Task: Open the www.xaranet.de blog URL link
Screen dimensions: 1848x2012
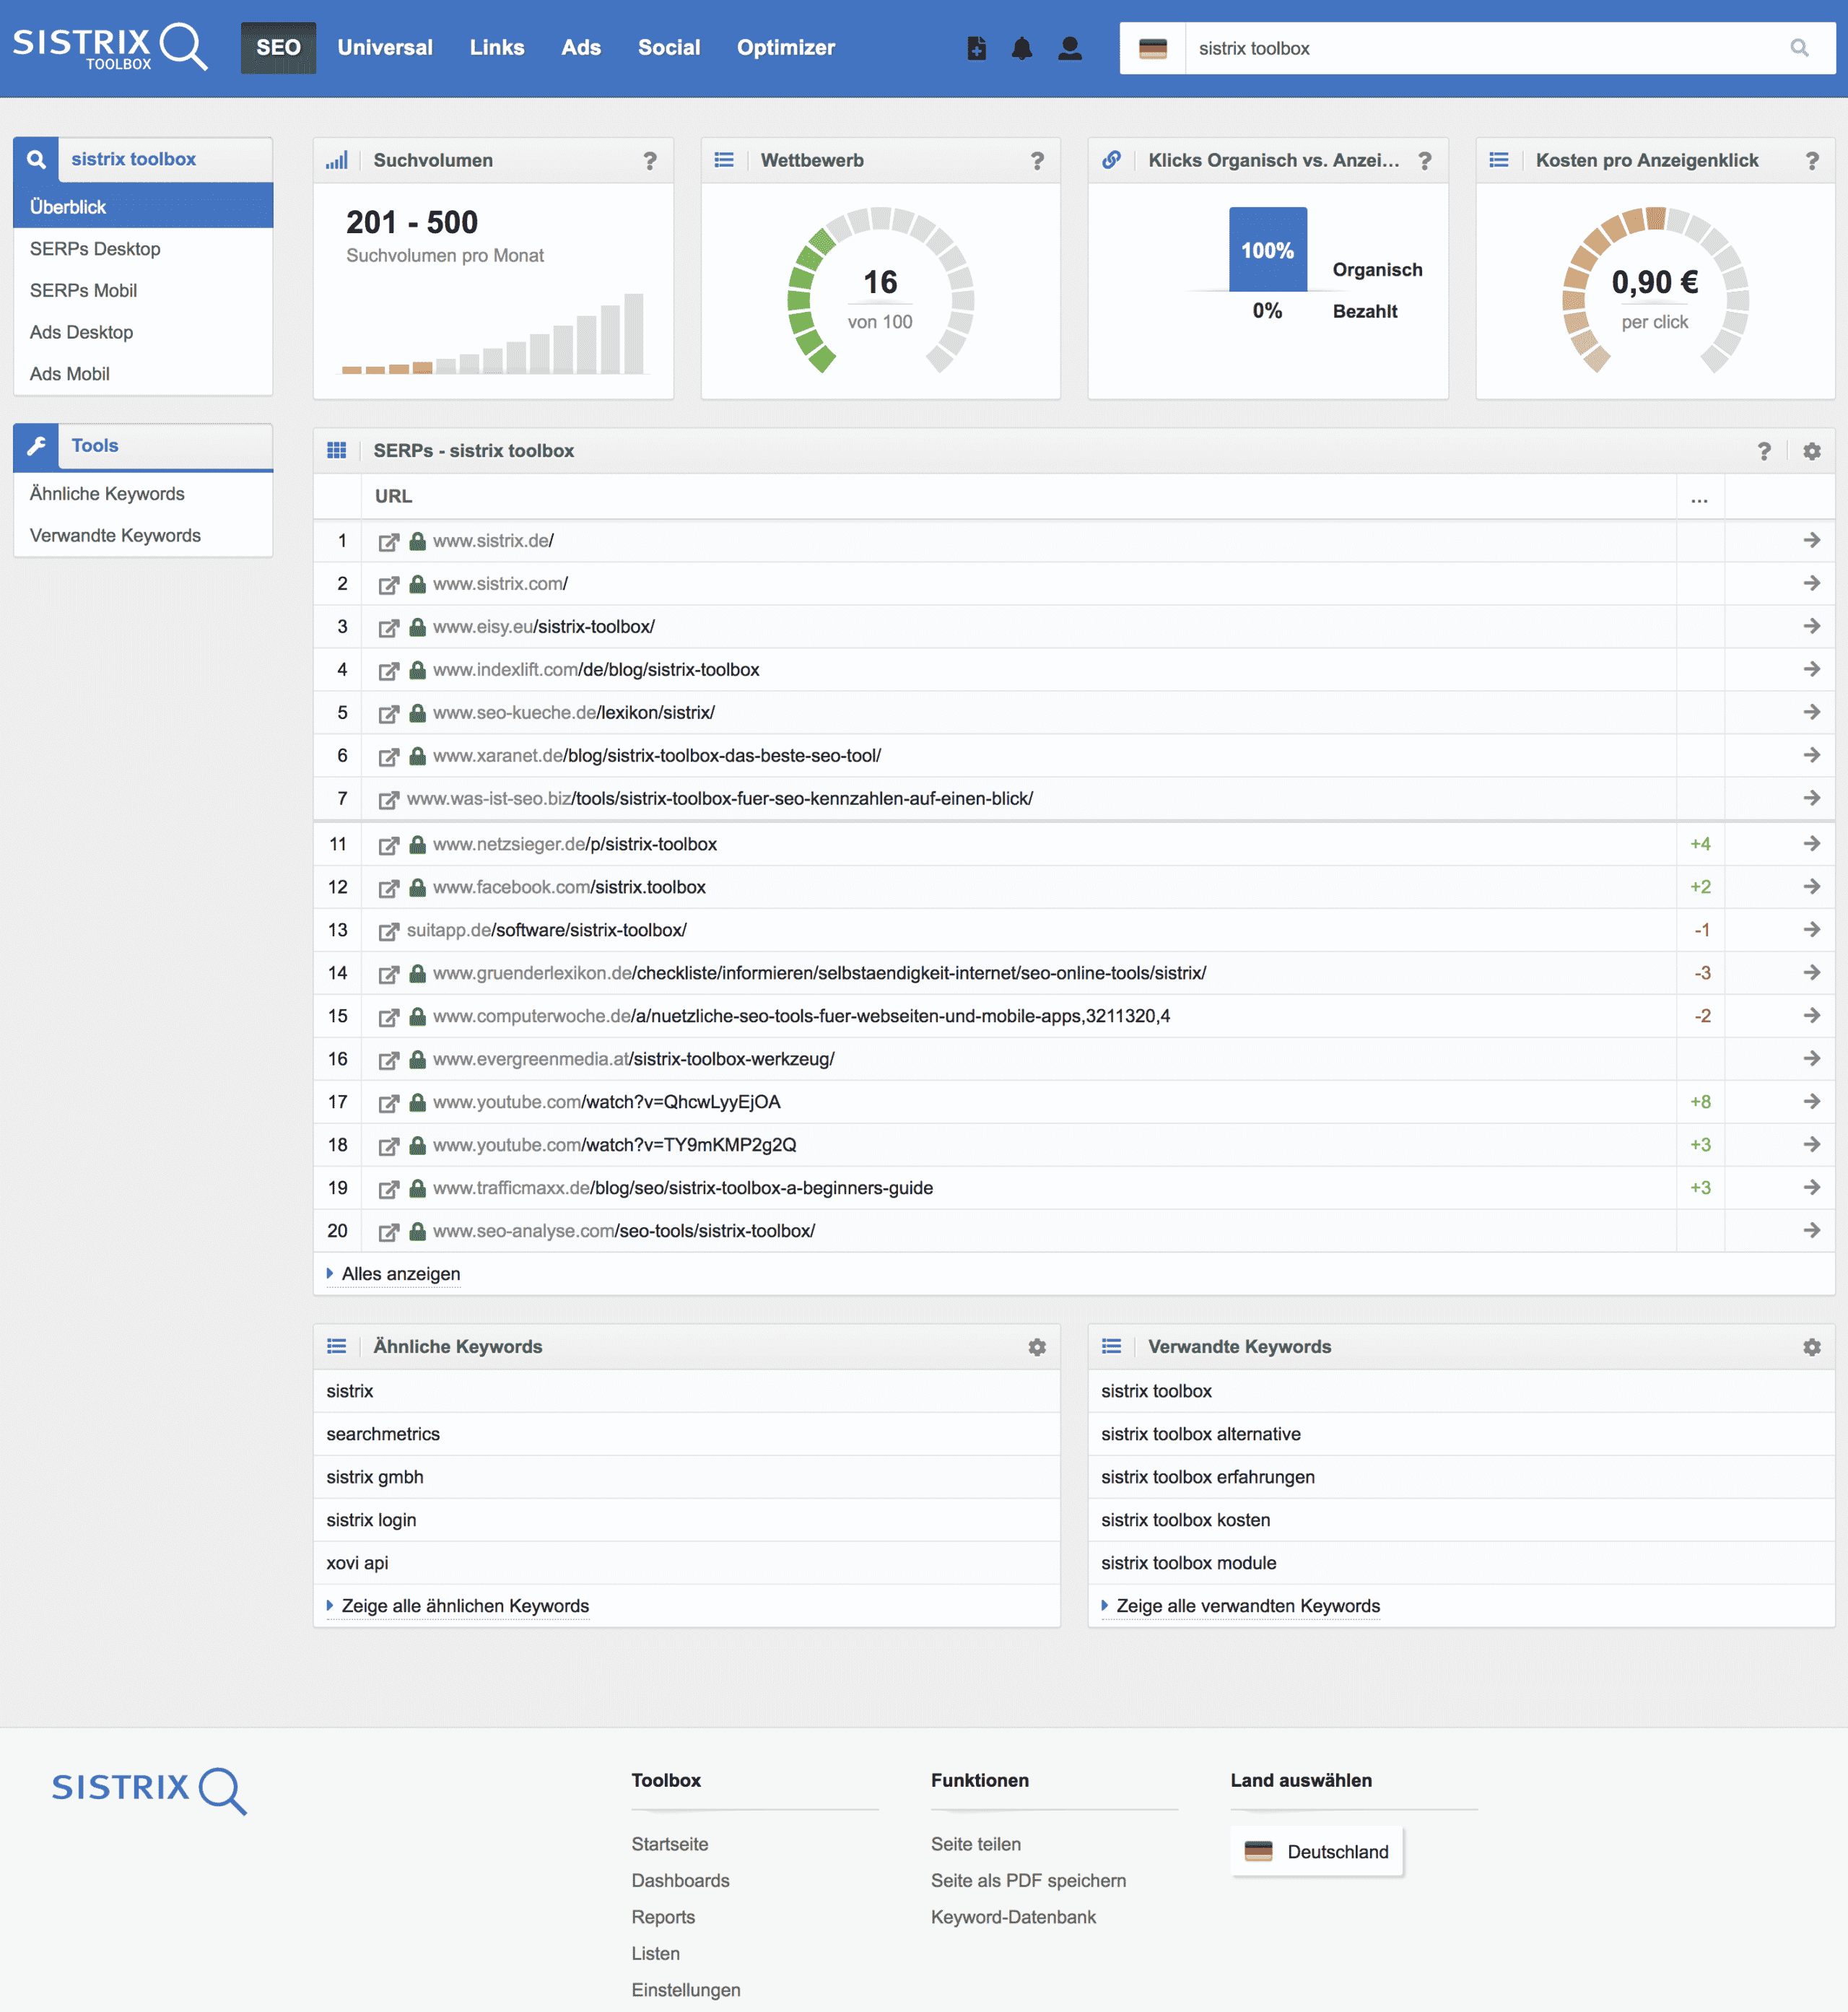Action: pos(657,756)
